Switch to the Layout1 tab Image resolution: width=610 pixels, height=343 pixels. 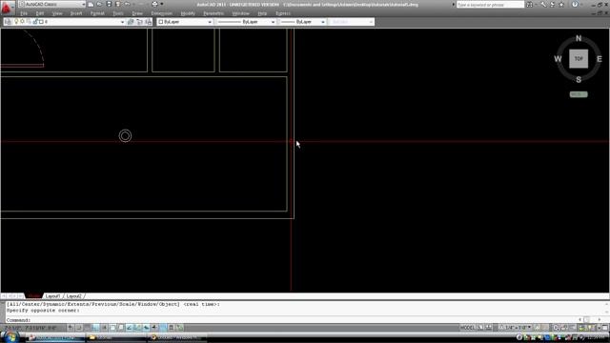click(x=52, y=296)
